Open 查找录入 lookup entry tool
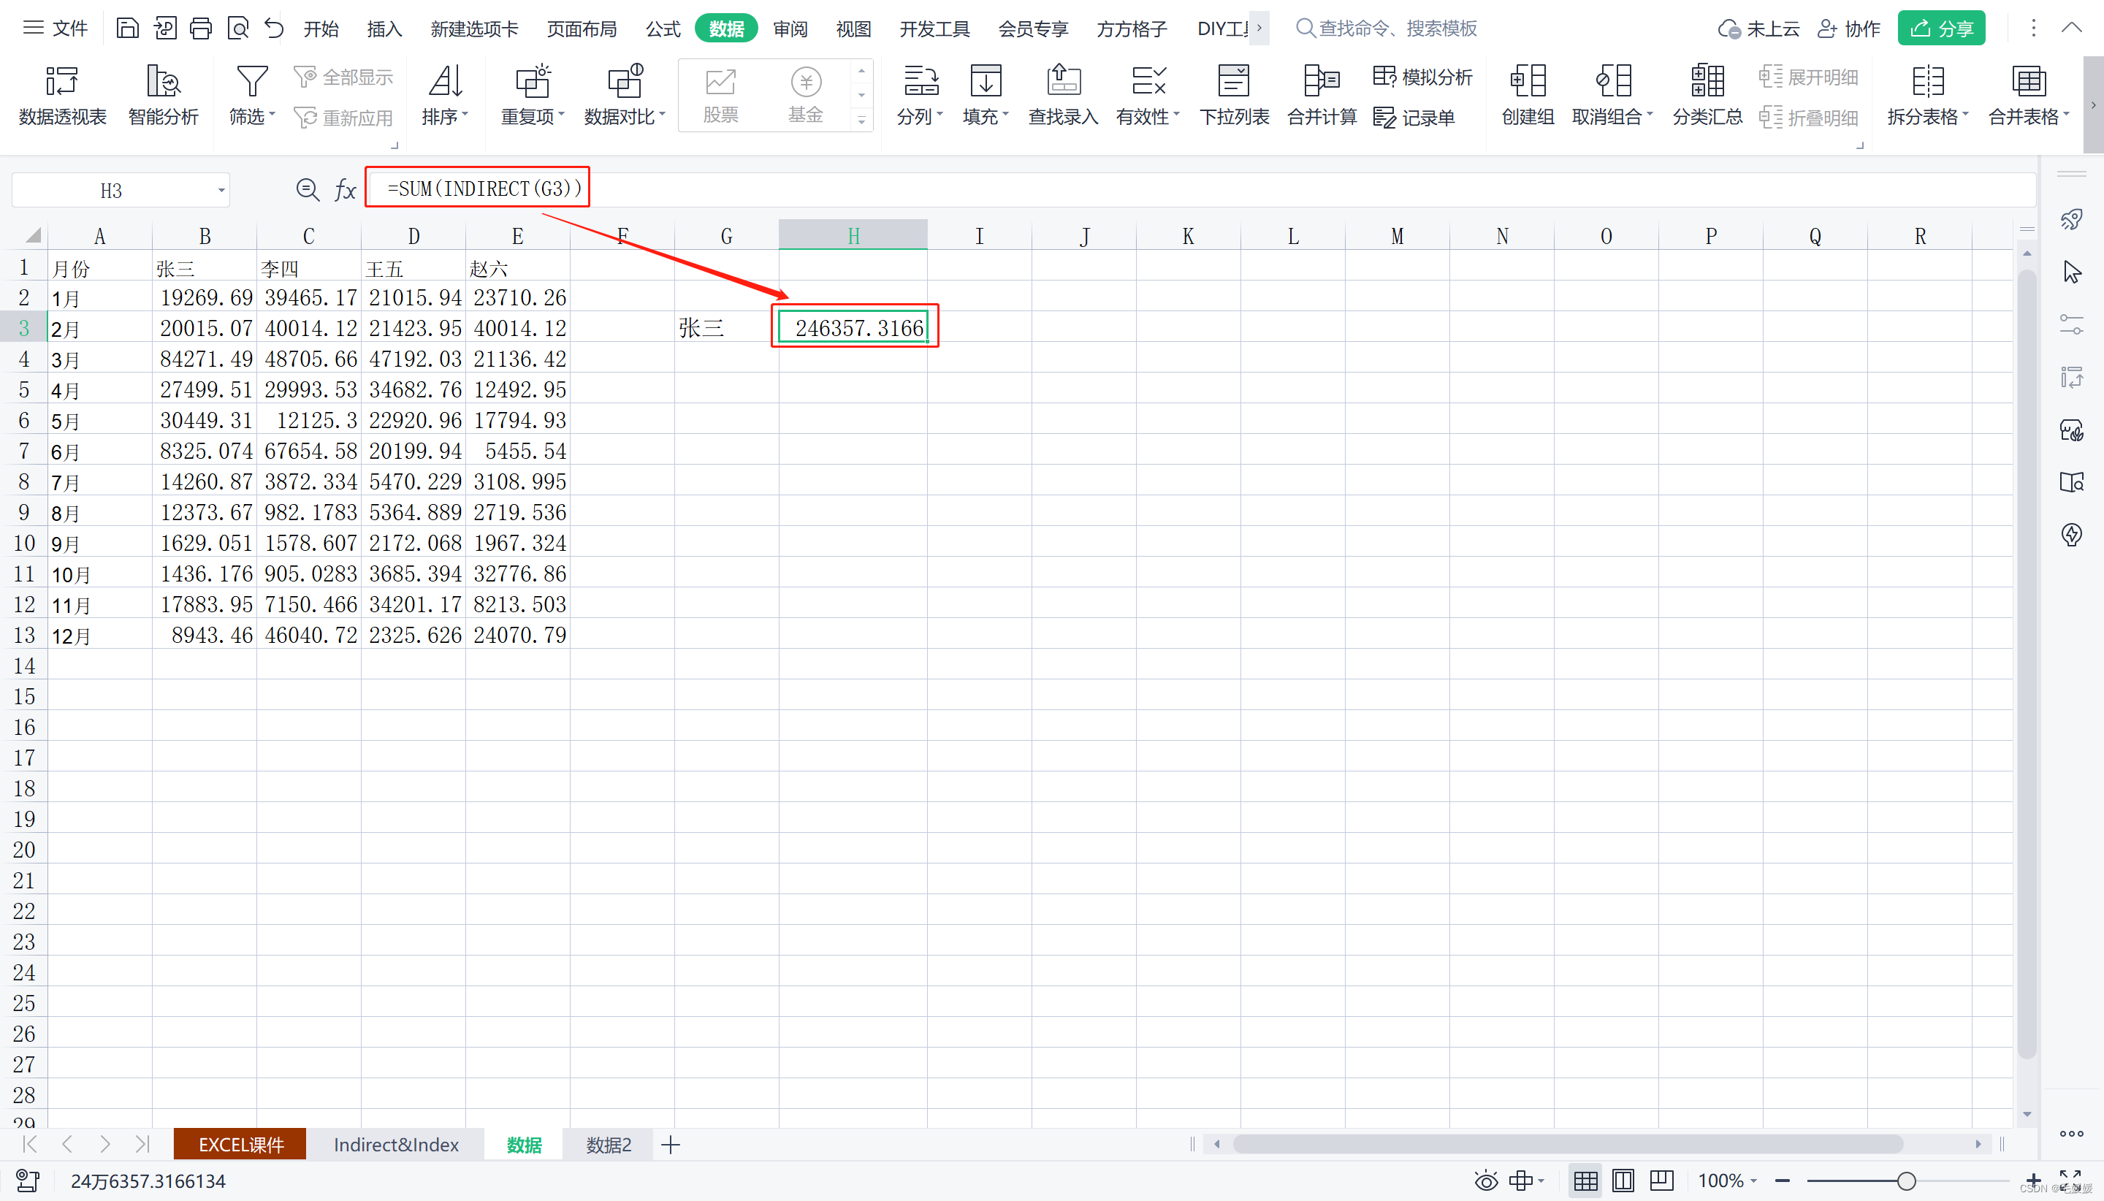Image resolution: width=2104 pixels, height=1201 pixels. (1063, 95)
